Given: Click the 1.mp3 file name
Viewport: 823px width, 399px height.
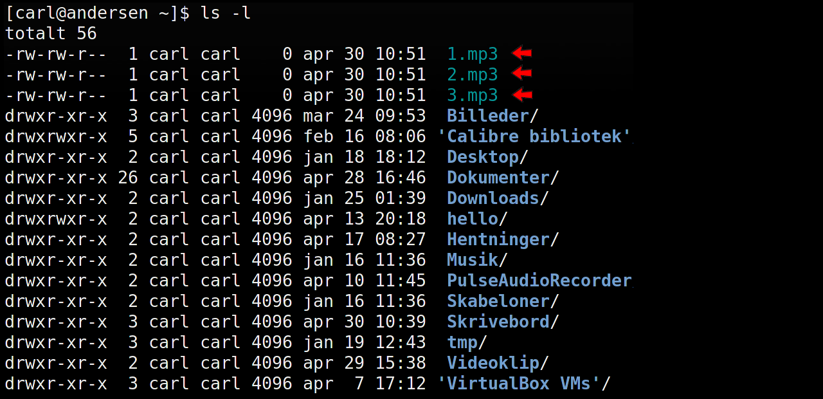Looking at the screenshot, I should 473,54.
